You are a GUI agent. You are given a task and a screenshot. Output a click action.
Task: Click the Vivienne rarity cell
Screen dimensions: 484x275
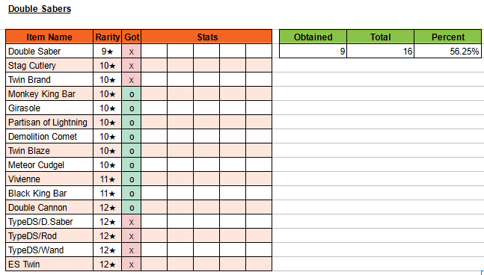pyautogui.click(x=108, y=179)
